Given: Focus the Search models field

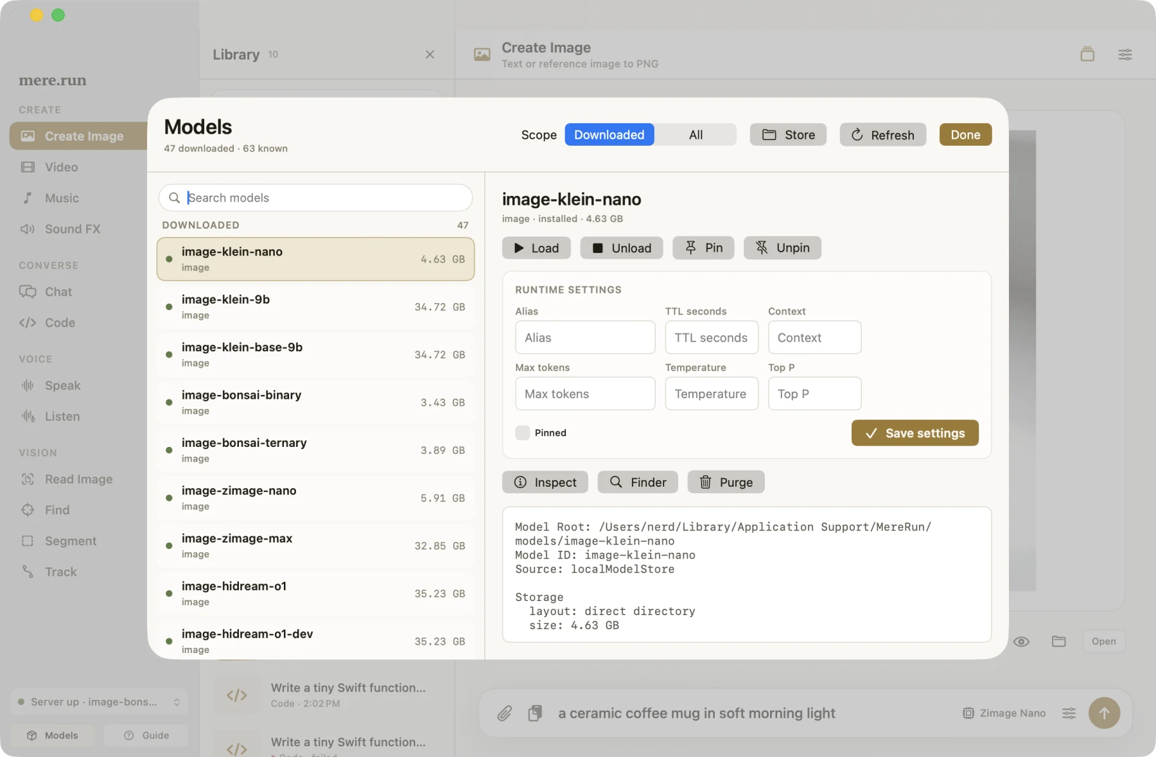Looking at the screenshot, I should point(315,198).
